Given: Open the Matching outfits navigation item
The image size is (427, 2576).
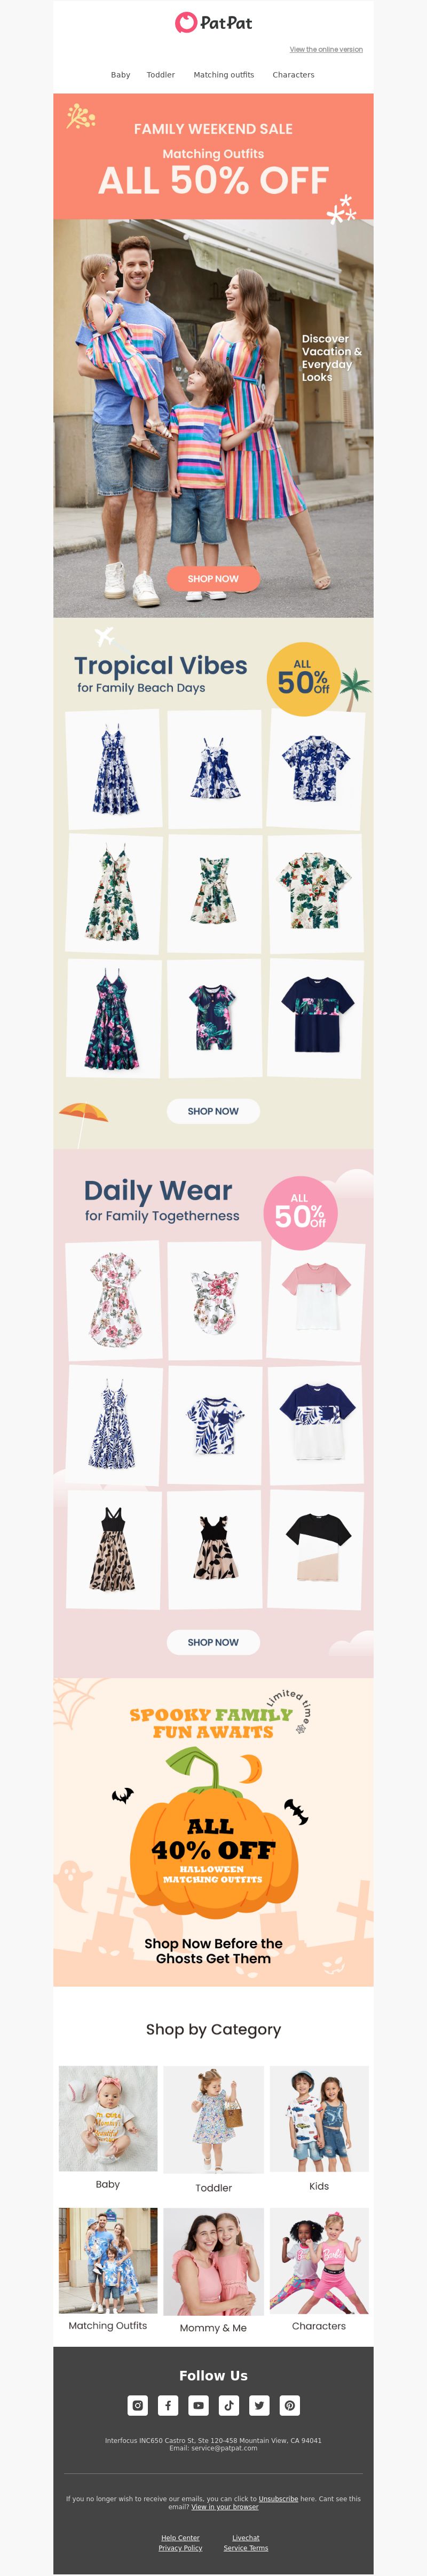Looking at the screenshot, I should pyautogui.click(x=224, y=75).
